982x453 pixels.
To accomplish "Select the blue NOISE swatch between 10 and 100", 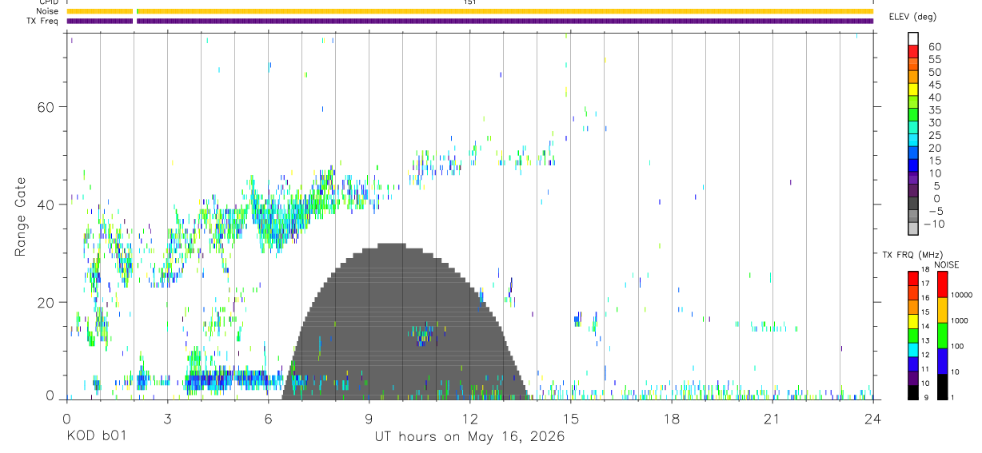I will pyautogui.click(x=943, y=360).
